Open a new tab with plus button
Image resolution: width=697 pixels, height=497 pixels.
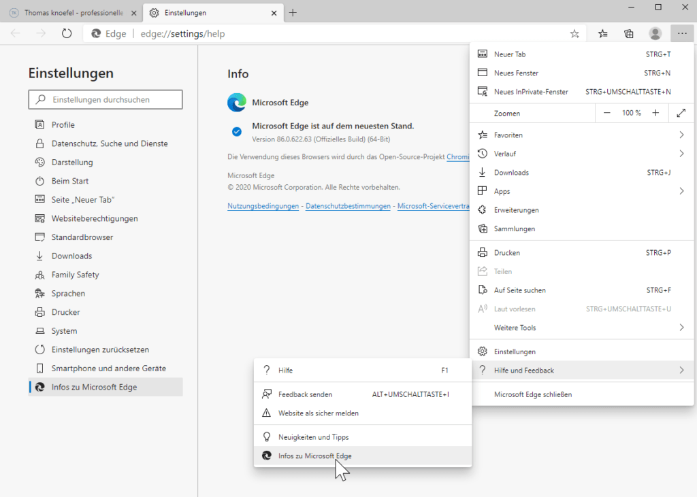[x=293, y=13]
